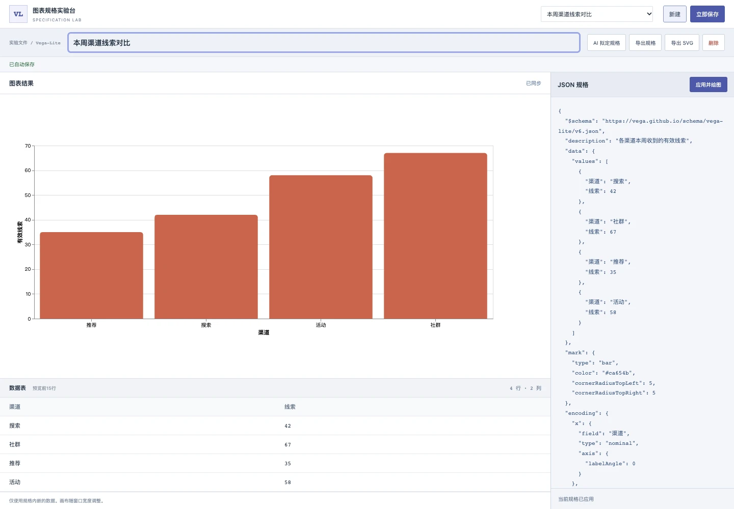This screenshot has height=509, width=734.
Task: Click the 已自动保存 status text
Action: pyautogui.click(x=22, y=65)
